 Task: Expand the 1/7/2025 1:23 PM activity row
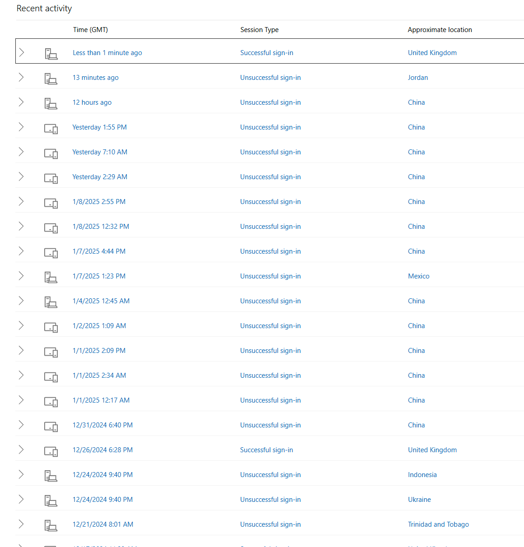pyautogui.click(x=21, y=276)
